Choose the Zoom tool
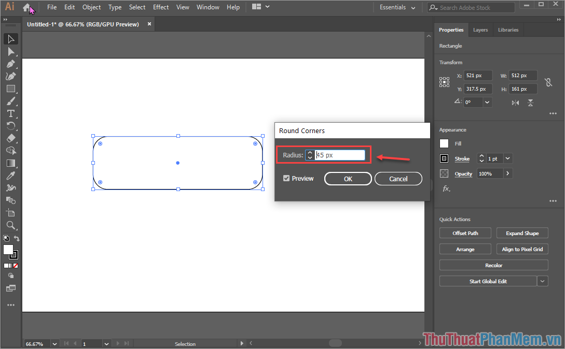The width and height of the screenshot is (565, 349). (10, 225)
